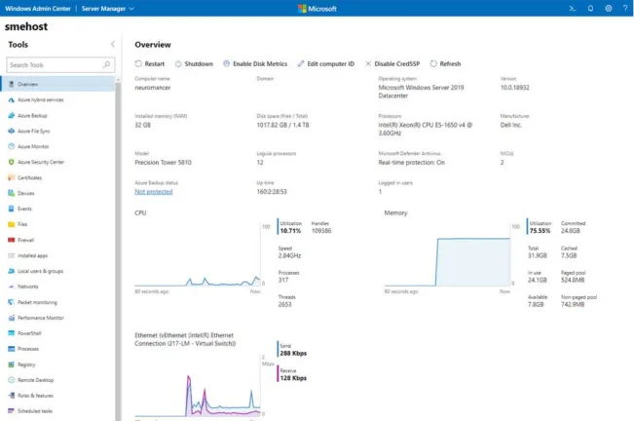This screenshot has width=634, height=421.
Task: Open the Server Manager dropdown
Action: (107, 9)
